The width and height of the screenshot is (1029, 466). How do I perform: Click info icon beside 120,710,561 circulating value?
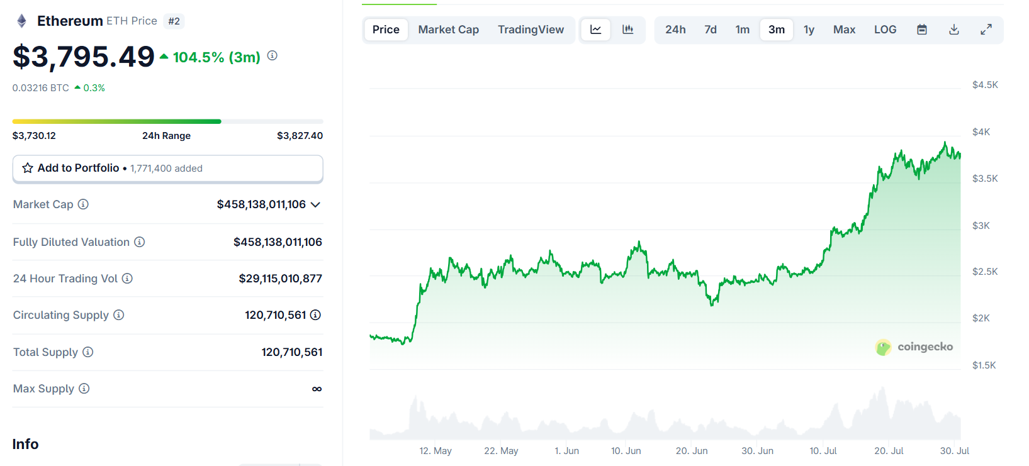pos(315,315)
